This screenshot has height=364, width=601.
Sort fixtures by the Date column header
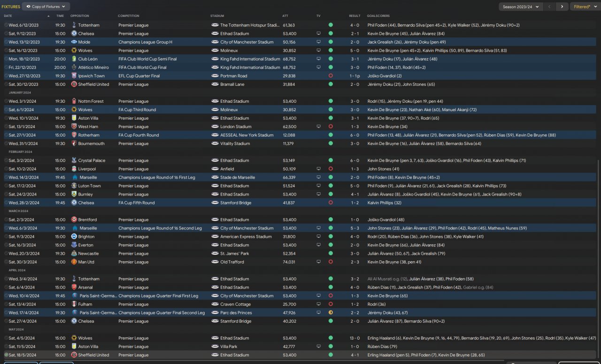coord(8,16)
